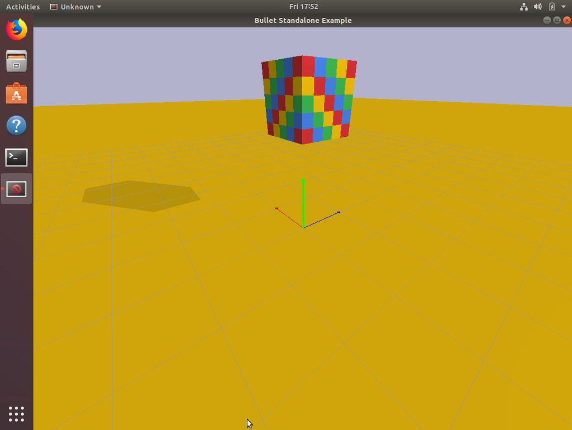This screenshot has height=430, width=572.
Task: Open the Activities overview
Action: [x=23, y=7]
